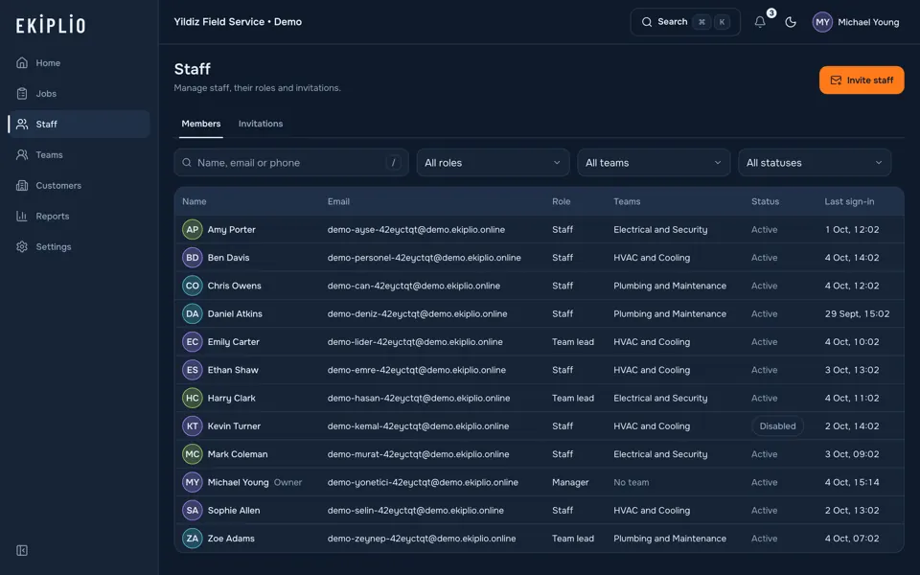Screen dimensions: 920x575
Task: Click Amy Porter's Electrical and Security team
Action: (660, 229)
